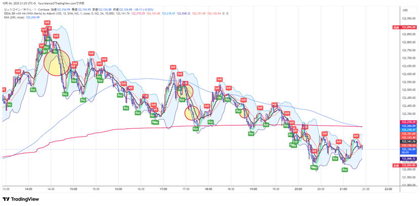Click the yellow circle drawing near 19:00
This screenshot has width=420, height=206.
244,112
